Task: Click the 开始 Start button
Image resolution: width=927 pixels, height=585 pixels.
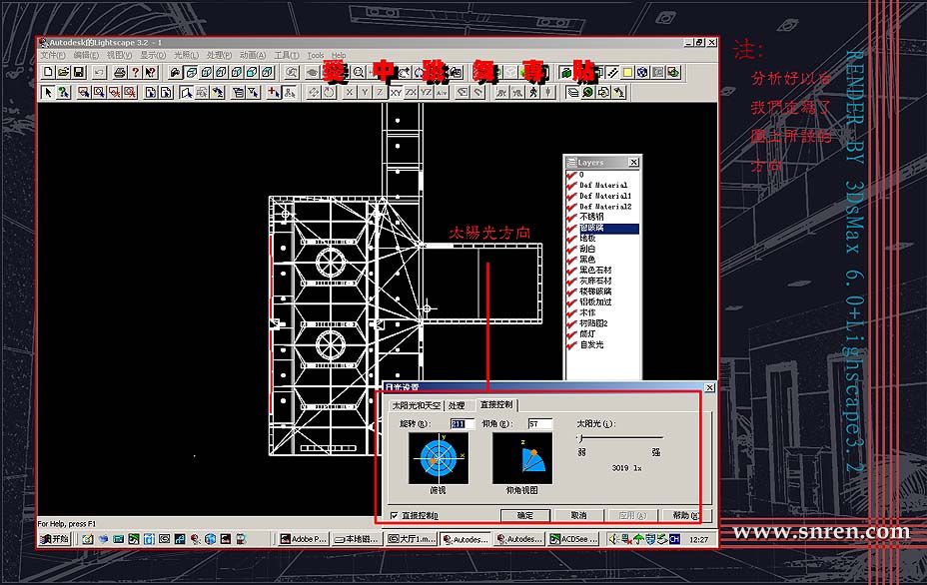Action: pyautogui.click(x=54, y=539)
